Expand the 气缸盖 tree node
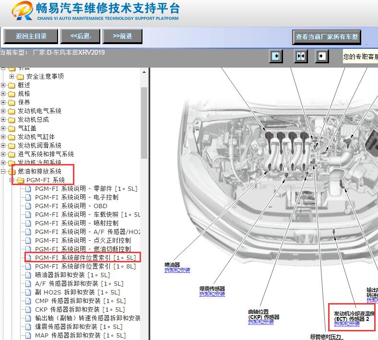The width and height of the screenshot is (378, 340). click(x=3, y=128)
